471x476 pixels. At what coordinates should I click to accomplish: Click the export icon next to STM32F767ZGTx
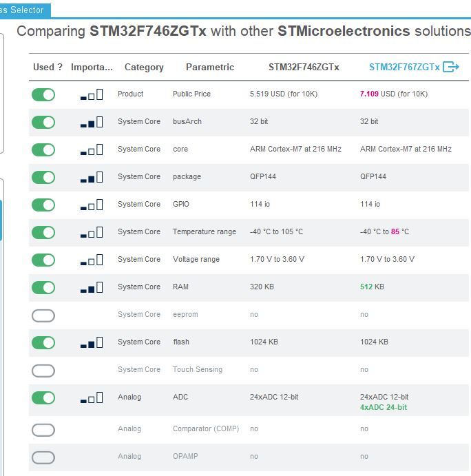(451, 67)
